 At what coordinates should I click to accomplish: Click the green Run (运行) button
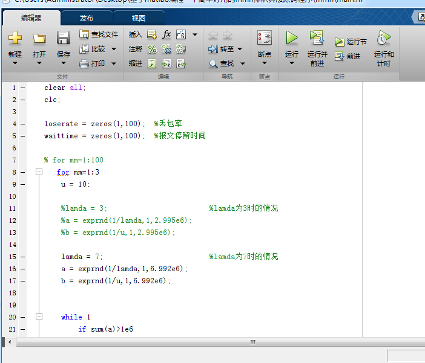tap(292, 38)
